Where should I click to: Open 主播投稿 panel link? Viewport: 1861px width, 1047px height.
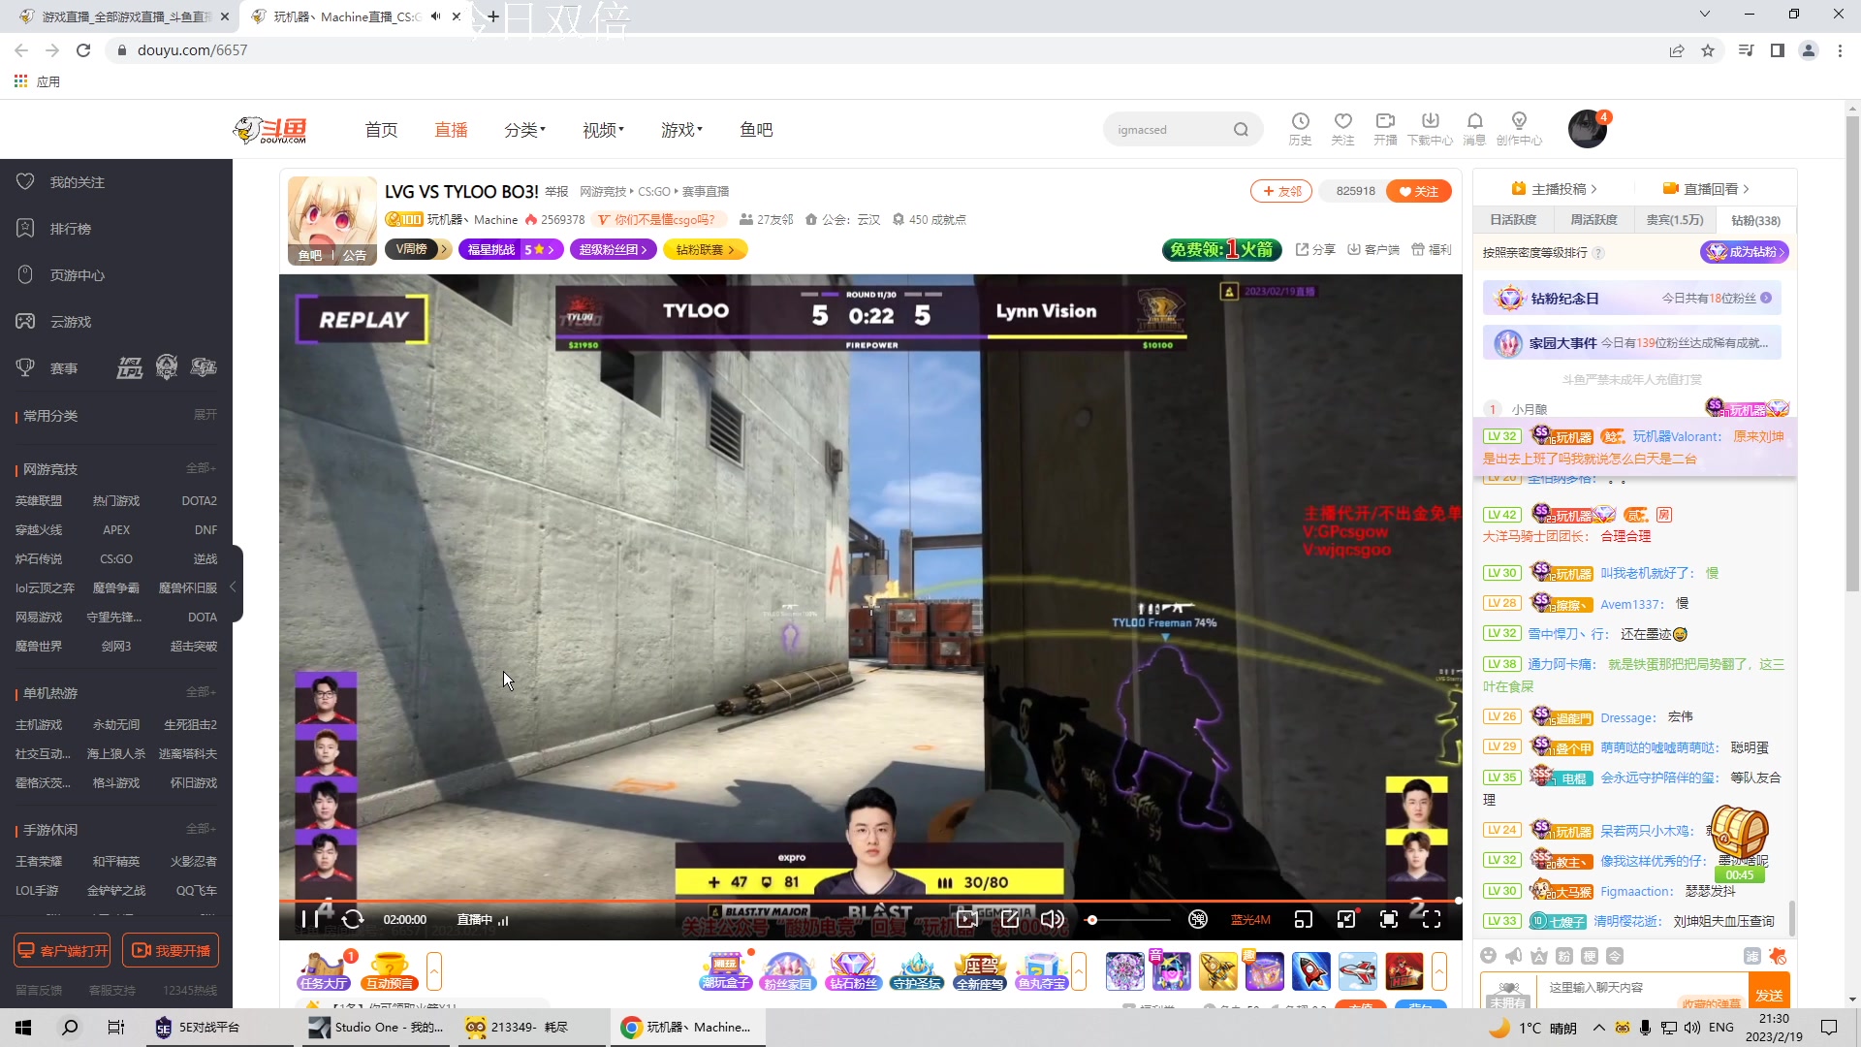(x=1554, y=189)
